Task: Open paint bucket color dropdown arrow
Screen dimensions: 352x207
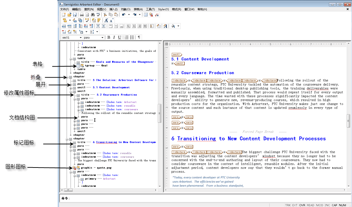Action: [x=178, y=26]
